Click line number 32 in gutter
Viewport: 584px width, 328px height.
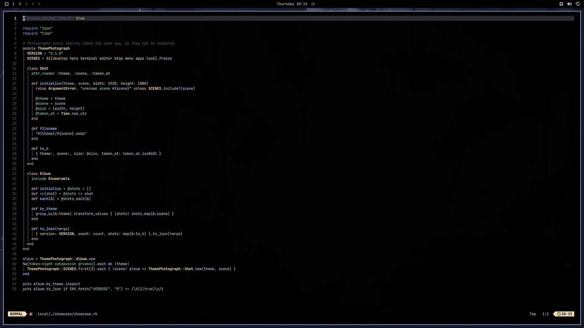point(14,174)
